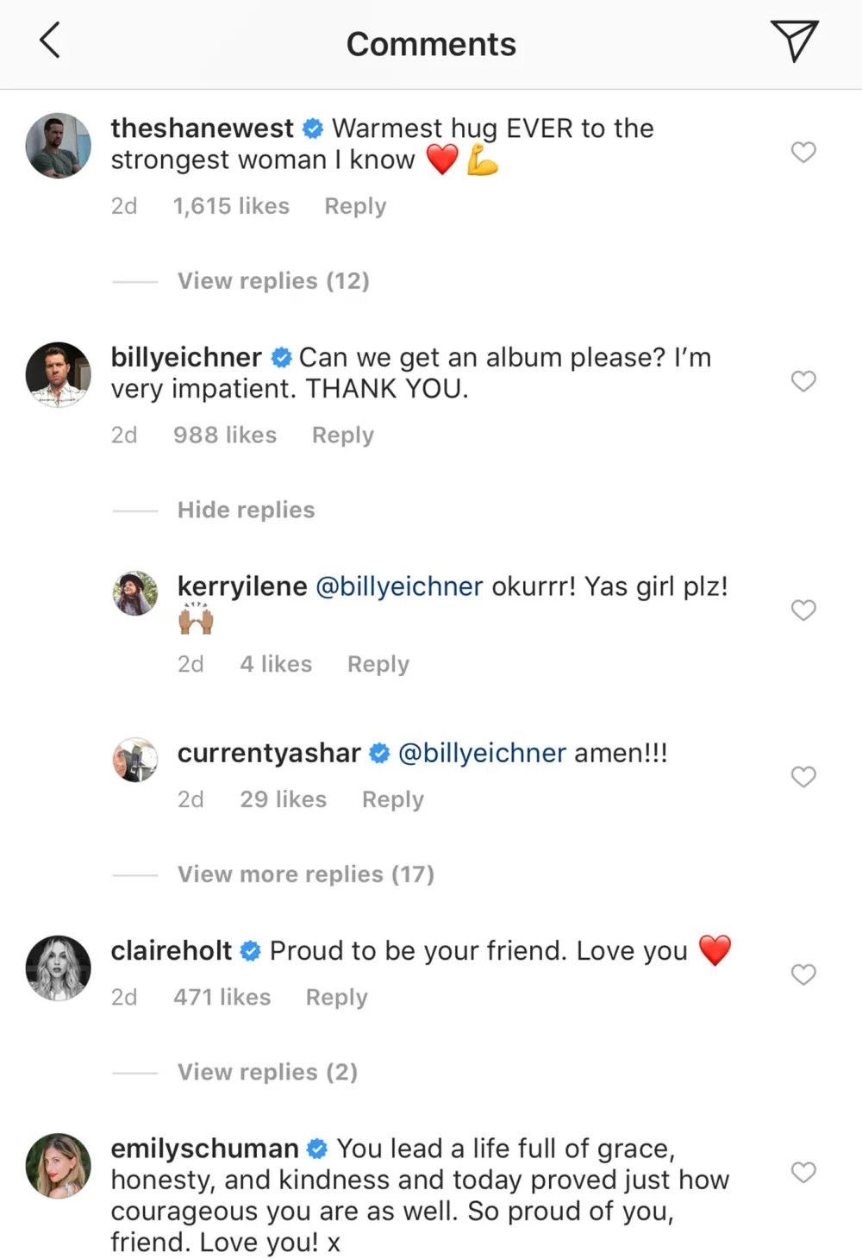This screenshot has height=1259, width=862.
Task: View 1,615 likes on first comment
Action: (231, 206)
